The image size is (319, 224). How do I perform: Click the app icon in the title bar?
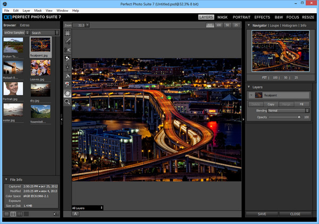(5, 4)
